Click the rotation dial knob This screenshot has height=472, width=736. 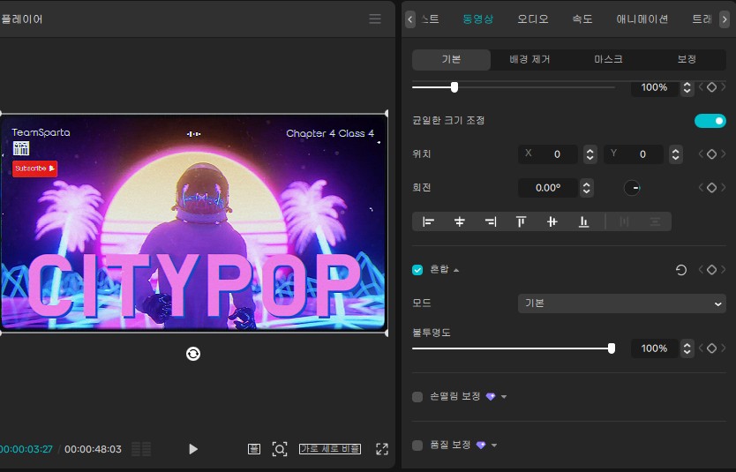632,188
